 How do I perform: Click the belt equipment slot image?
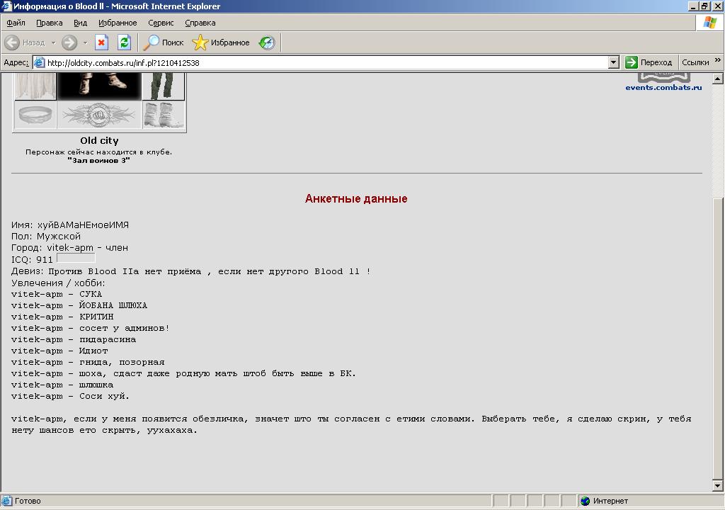click(x=35, y=115)
